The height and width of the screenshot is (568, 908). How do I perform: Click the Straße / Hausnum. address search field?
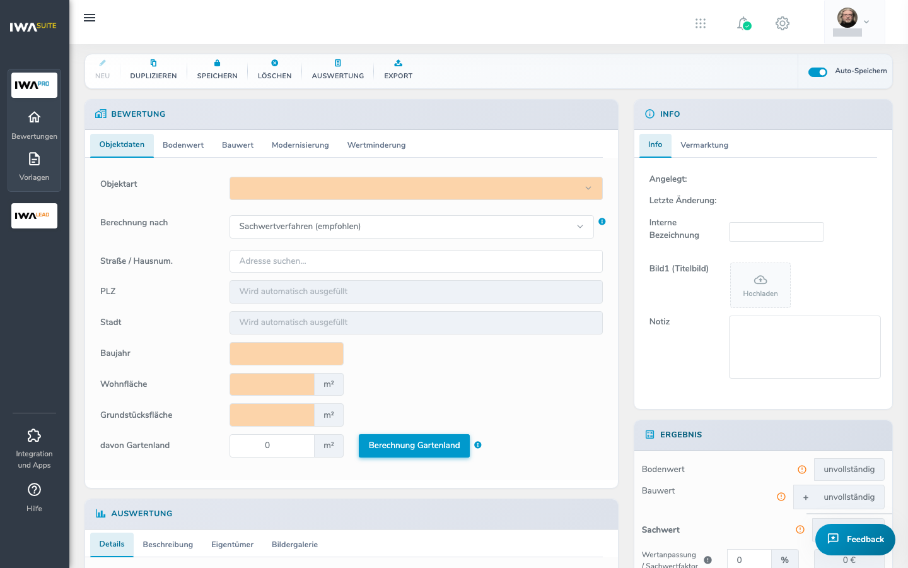(416, 261)
